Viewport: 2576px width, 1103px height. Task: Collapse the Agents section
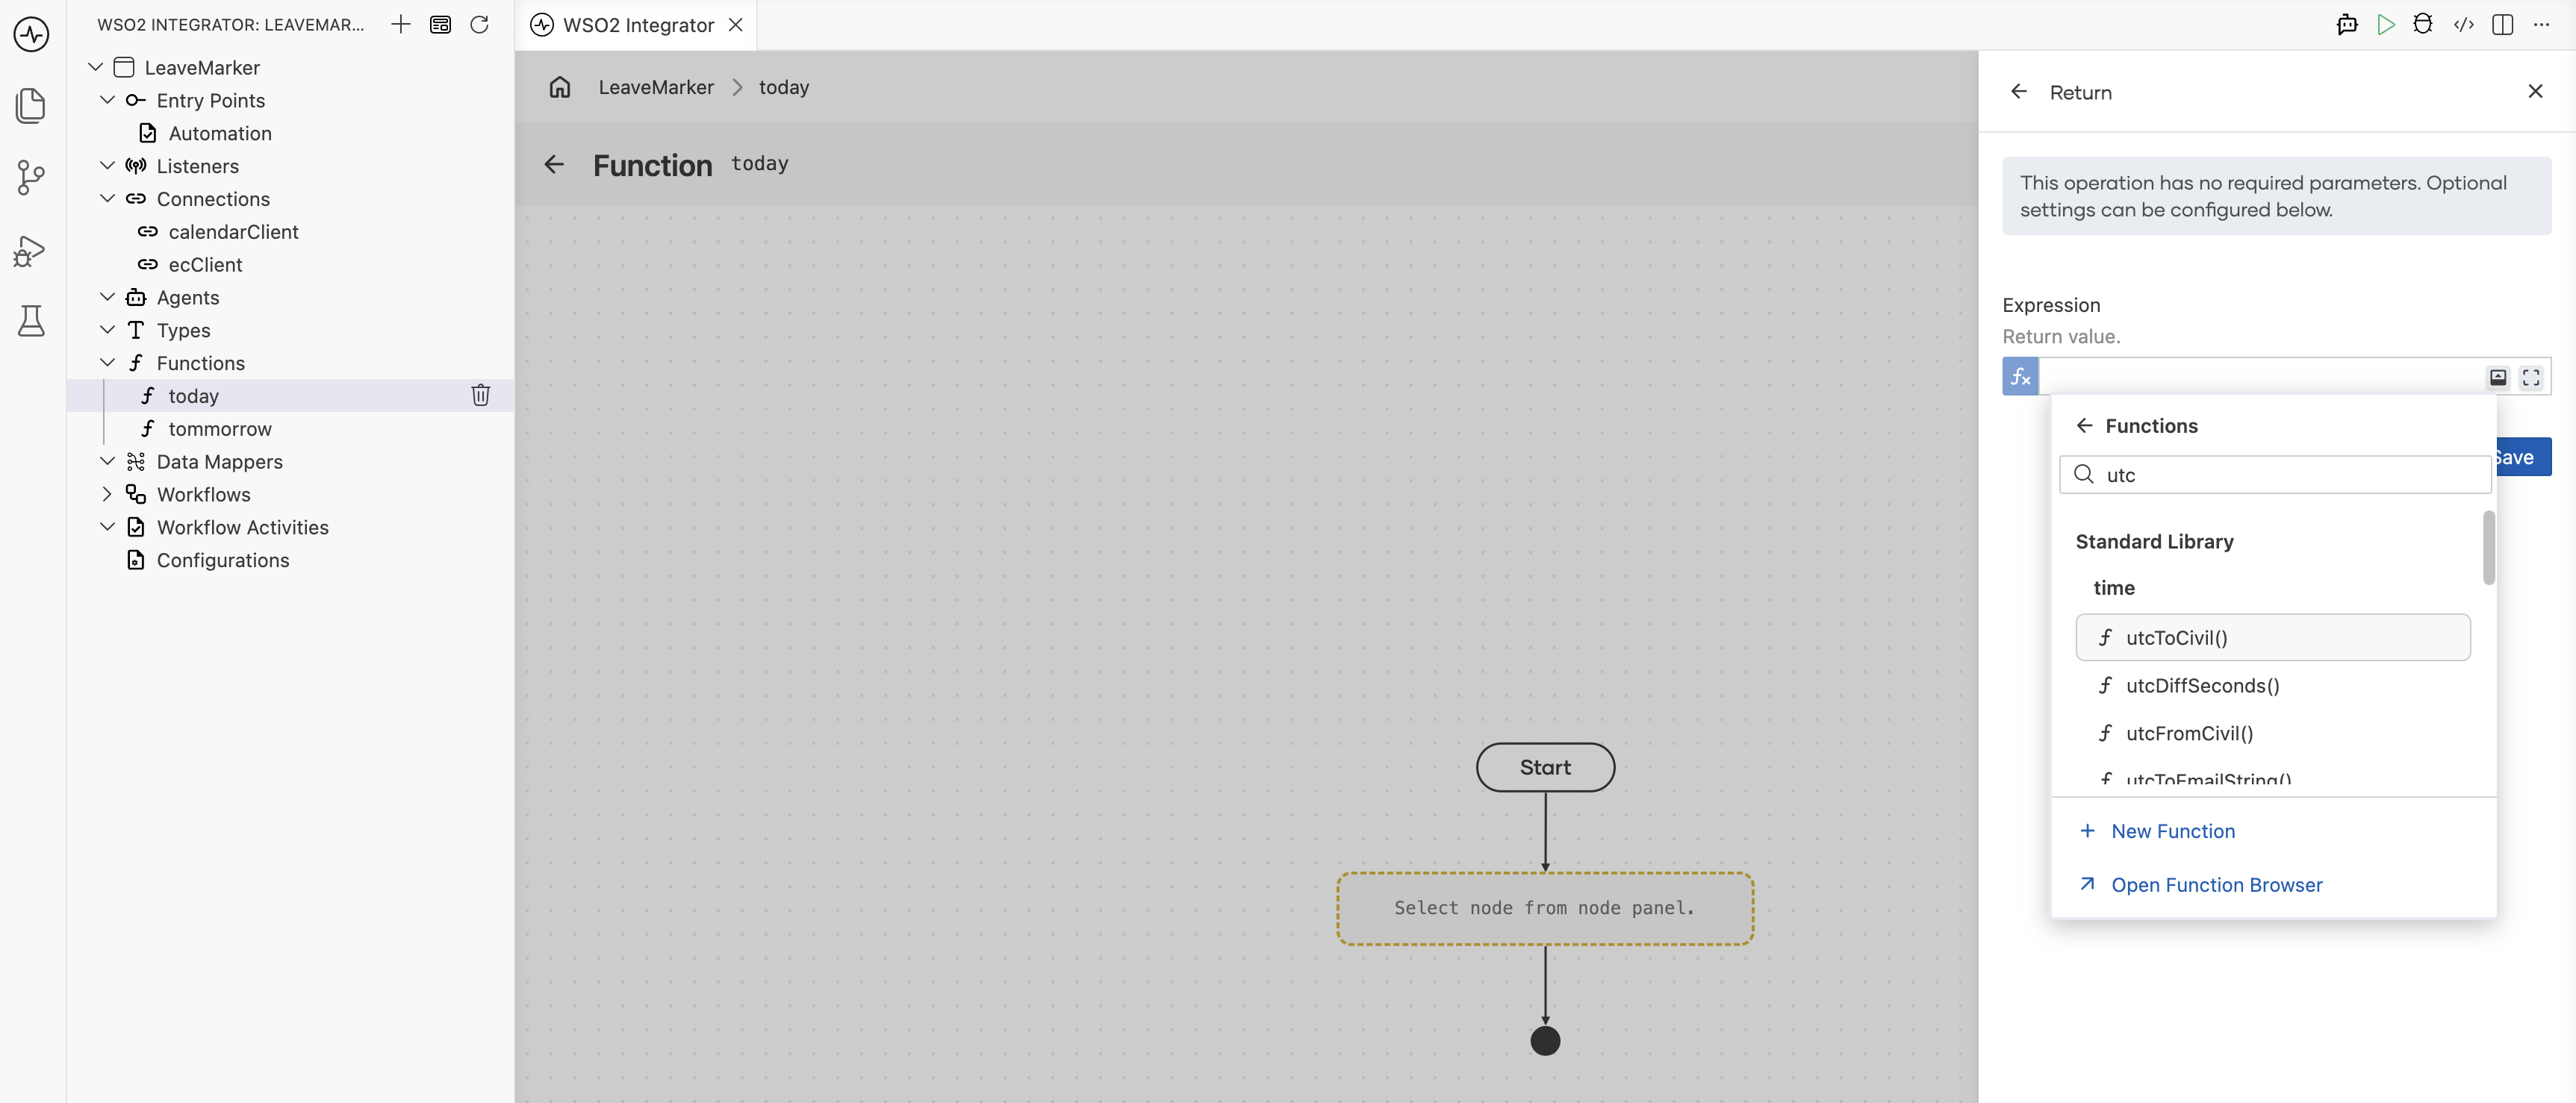107,297
